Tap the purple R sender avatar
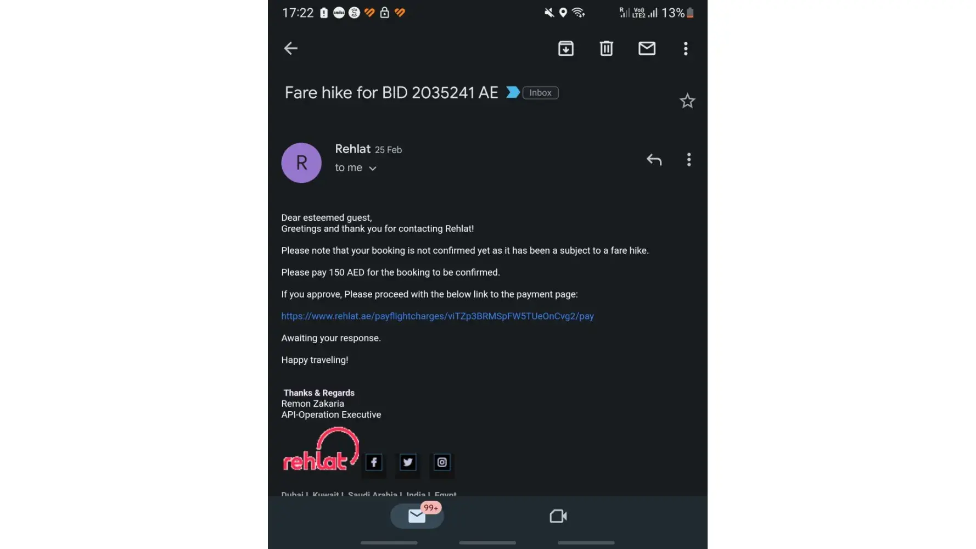This screenshot has height=549, width=976. [301, 163]
